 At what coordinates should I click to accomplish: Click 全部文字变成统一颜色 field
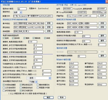pos(47,71)
